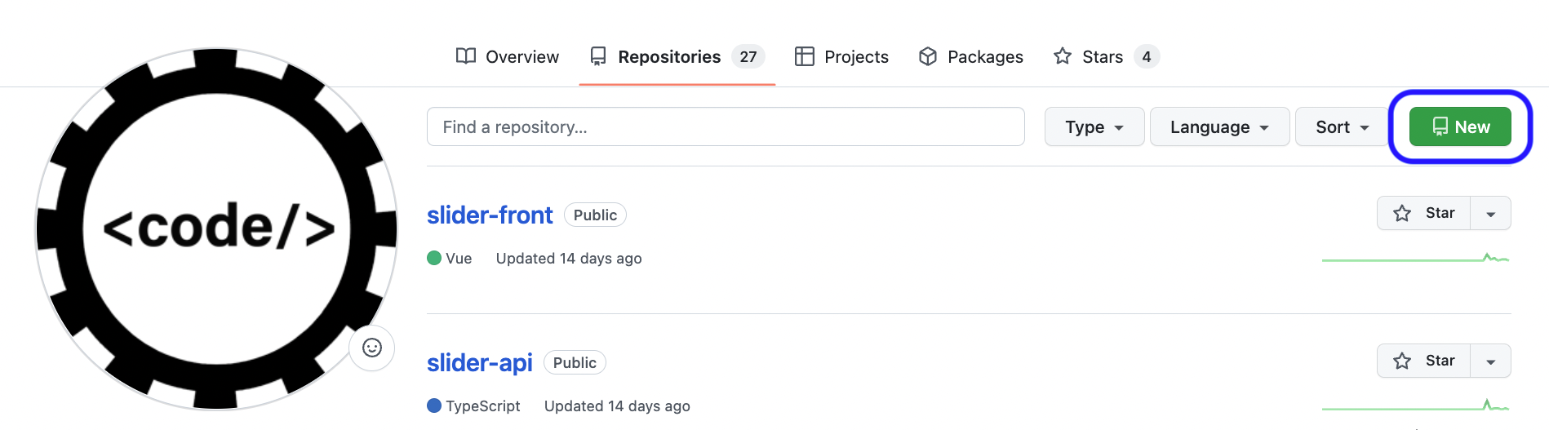
Task: Switch to the Overview tab
Action: (x=507, y=57)
